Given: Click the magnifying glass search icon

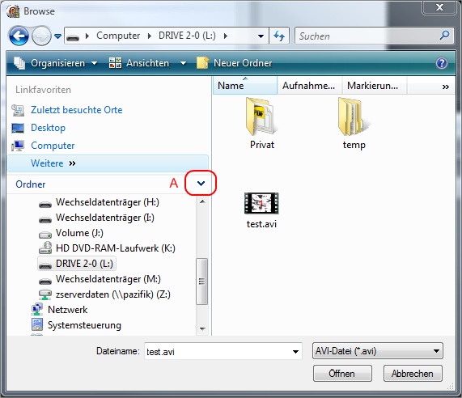Looking at the screenshot, I should (x=444, y=36).
